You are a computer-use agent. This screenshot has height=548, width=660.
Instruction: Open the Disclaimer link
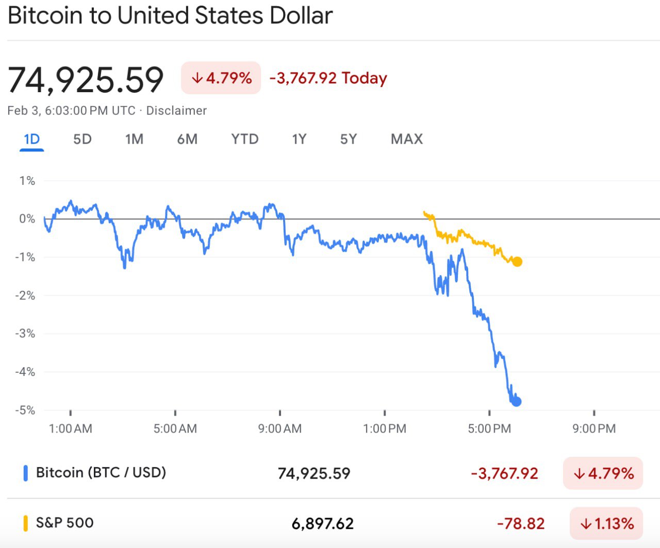(x=176, y=111)
